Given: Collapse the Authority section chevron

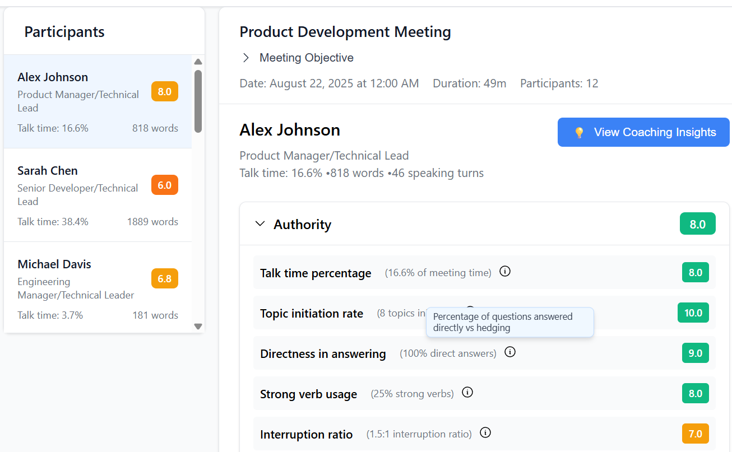Looking at the screenshot, I should [x=260, y=224].
